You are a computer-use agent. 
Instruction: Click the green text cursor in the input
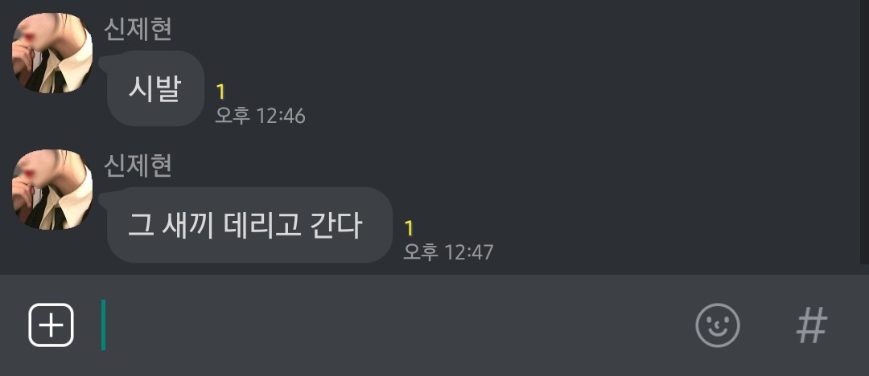103,325
